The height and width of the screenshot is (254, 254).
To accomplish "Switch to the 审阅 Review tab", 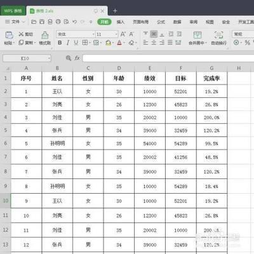I will click(x=194, y=22).
